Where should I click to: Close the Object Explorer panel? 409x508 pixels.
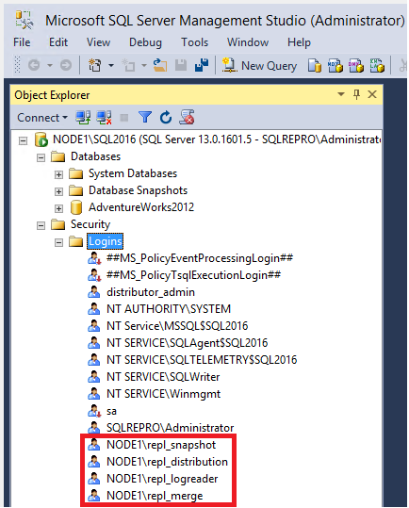pos(372,94)
